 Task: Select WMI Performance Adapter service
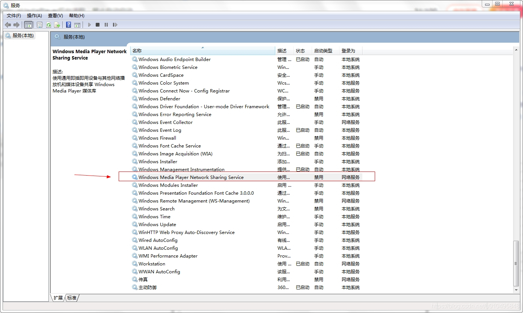click(x=247, y=256)
